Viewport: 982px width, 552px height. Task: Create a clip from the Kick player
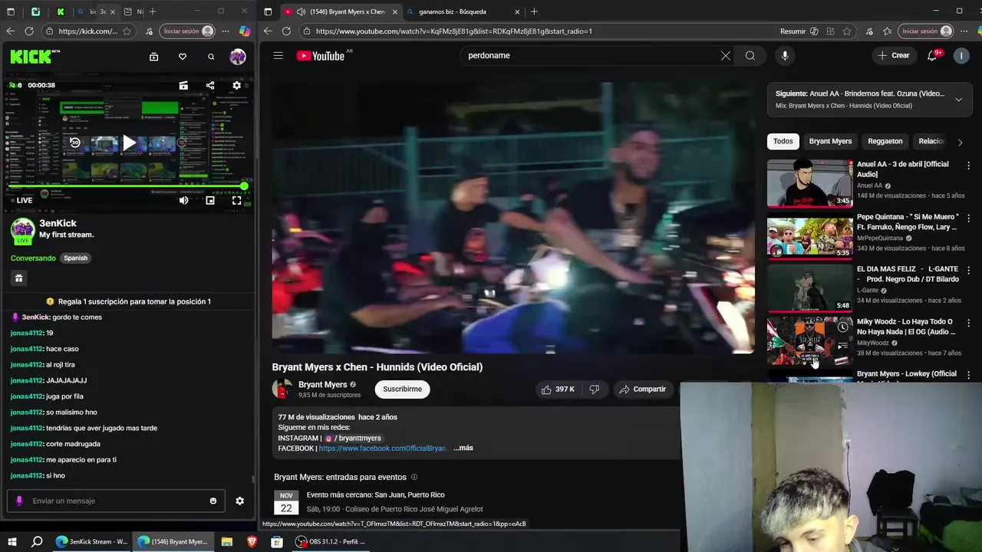[x=183, y=85]
